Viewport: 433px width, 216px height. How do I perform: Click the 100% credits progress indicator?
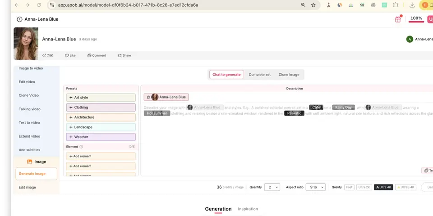point(416,19)
